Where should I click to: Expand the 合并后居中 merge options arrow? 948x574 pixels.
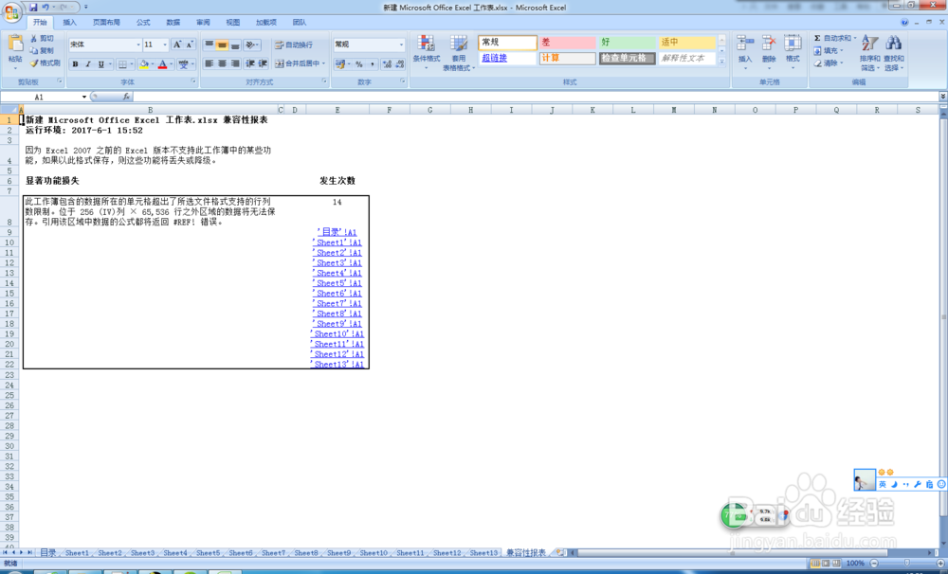click(x=324, y=63)
